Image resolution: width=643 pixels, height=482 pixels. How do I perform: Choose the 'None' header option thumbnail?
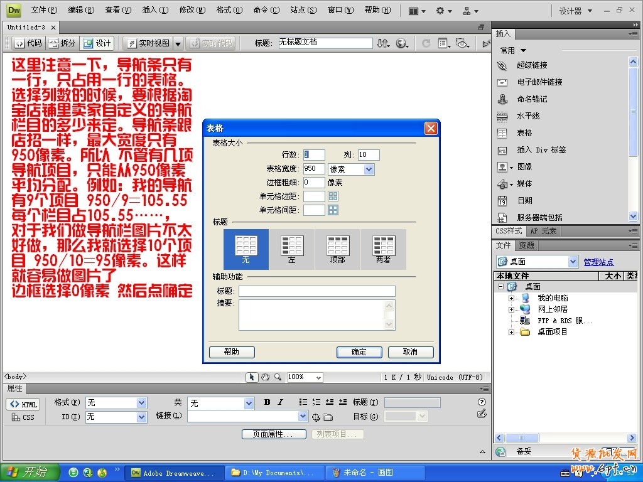point(246,249)
